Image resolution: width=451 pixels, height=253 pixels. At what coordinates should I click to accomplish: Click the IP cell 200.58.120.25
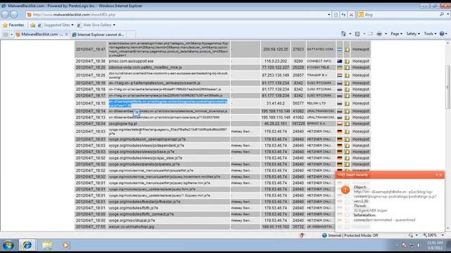pyautogui.click(x=276, y=49)
